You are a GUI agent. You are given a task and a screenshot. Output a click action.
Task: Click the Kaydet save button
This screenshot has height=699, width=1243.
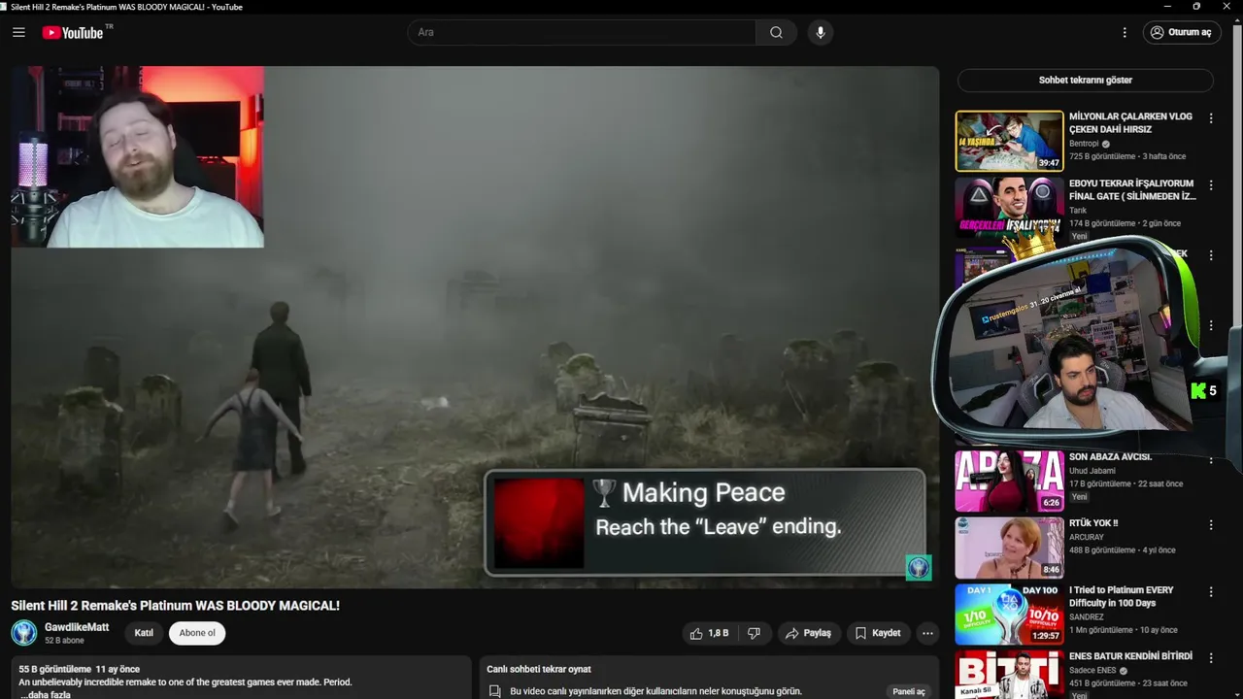point(878,633)
